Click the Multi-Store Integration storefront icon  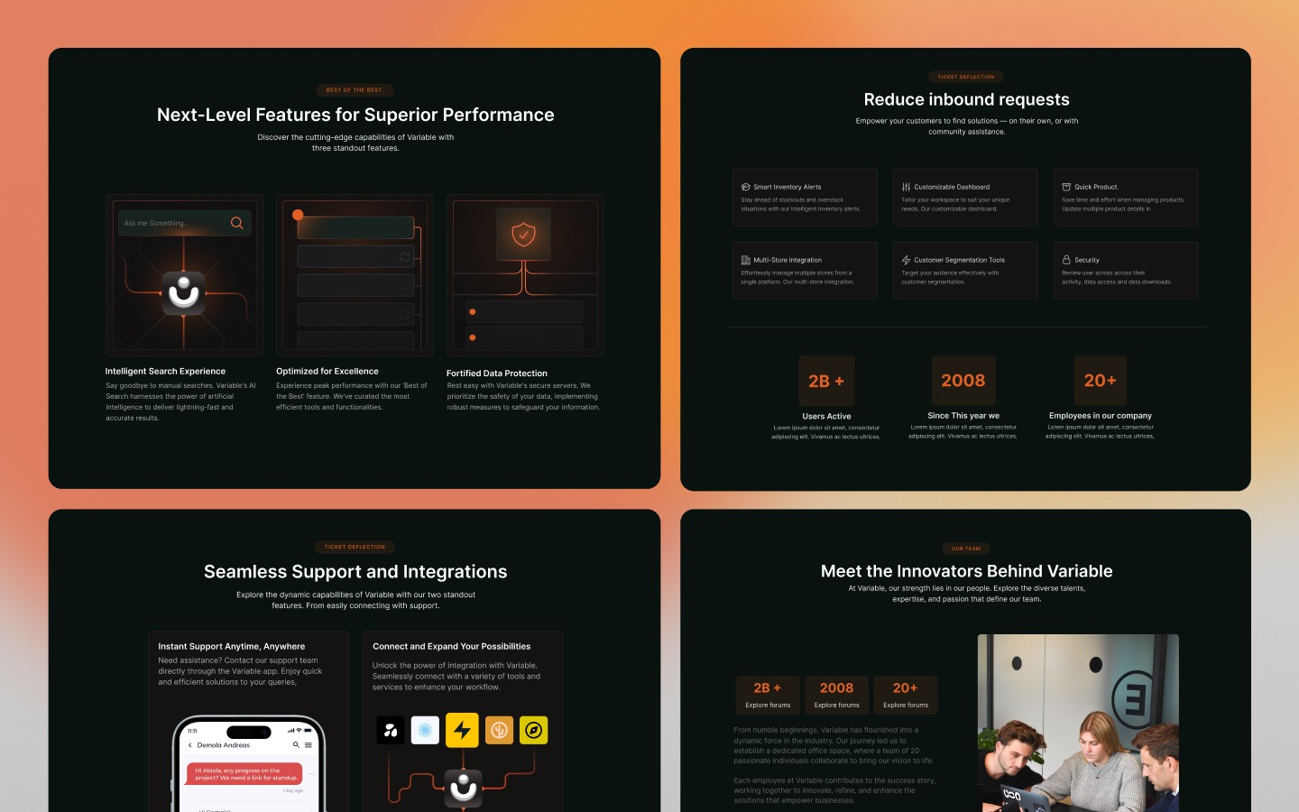[x=746, y=260]
